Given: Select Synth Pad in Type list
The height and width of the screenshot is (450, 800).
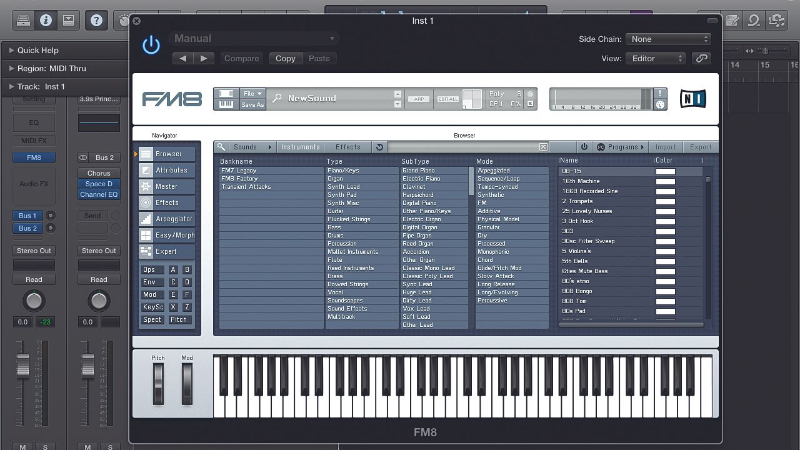Looking at the screenshot, I should pos(362,194).
